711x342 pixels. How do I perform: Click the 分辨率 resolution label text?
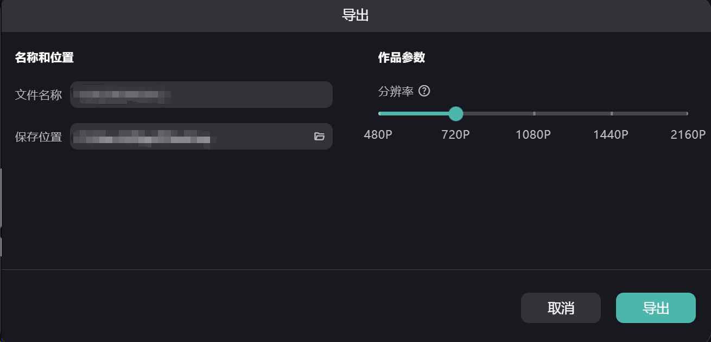pyautogui.click(x=396, y=92)
